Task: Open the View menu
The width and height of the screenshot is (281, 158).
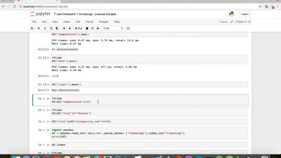Action: 55,22
